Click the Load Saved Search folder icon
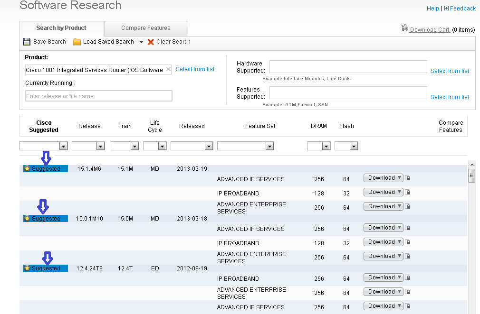Image resolution: width=480 pixels, height=314 pixels. pos(77,42)
